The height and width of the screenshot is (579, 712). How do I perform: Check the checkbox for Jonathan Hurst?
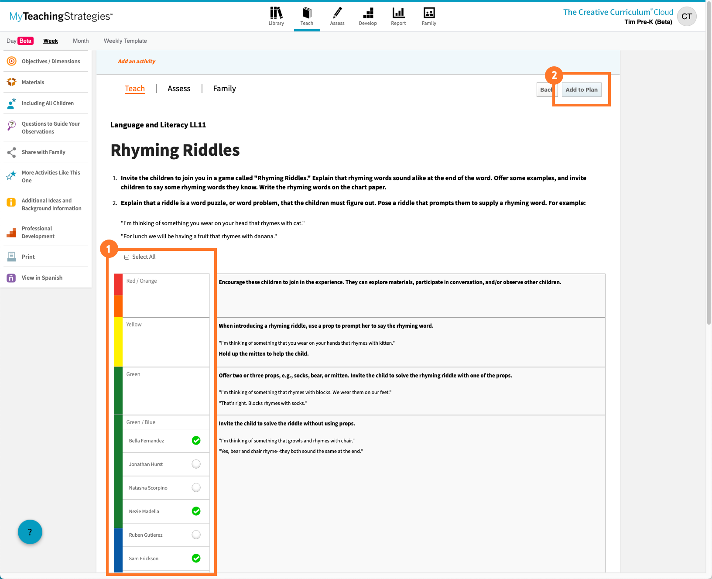coord(196,464)
